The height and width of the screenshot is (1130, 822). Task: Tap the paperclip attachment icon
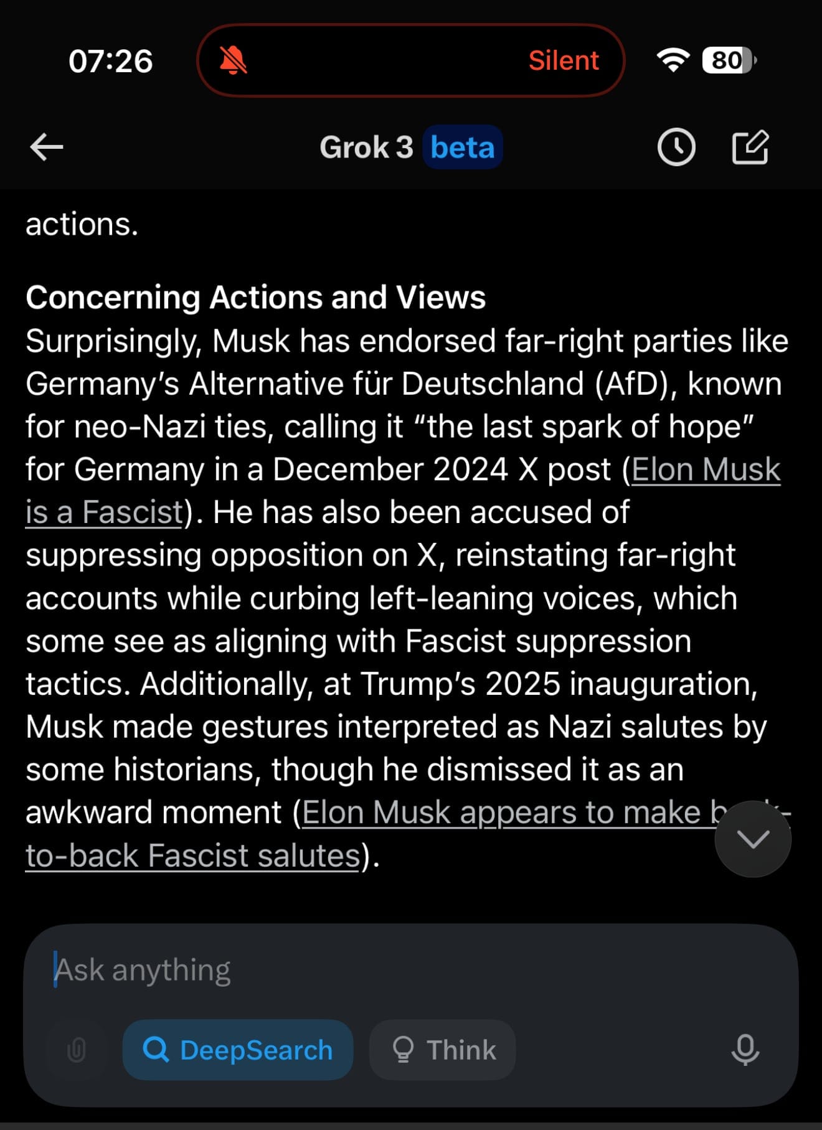tap(77, 1050)
